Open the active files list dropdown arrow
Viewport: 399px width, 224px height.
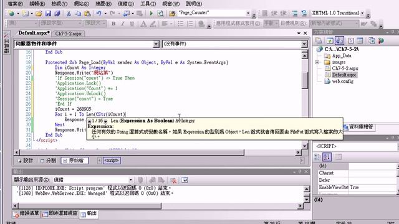[299, 33]
